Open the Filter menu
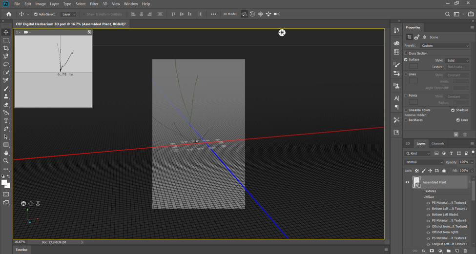 tap(94, 4)
